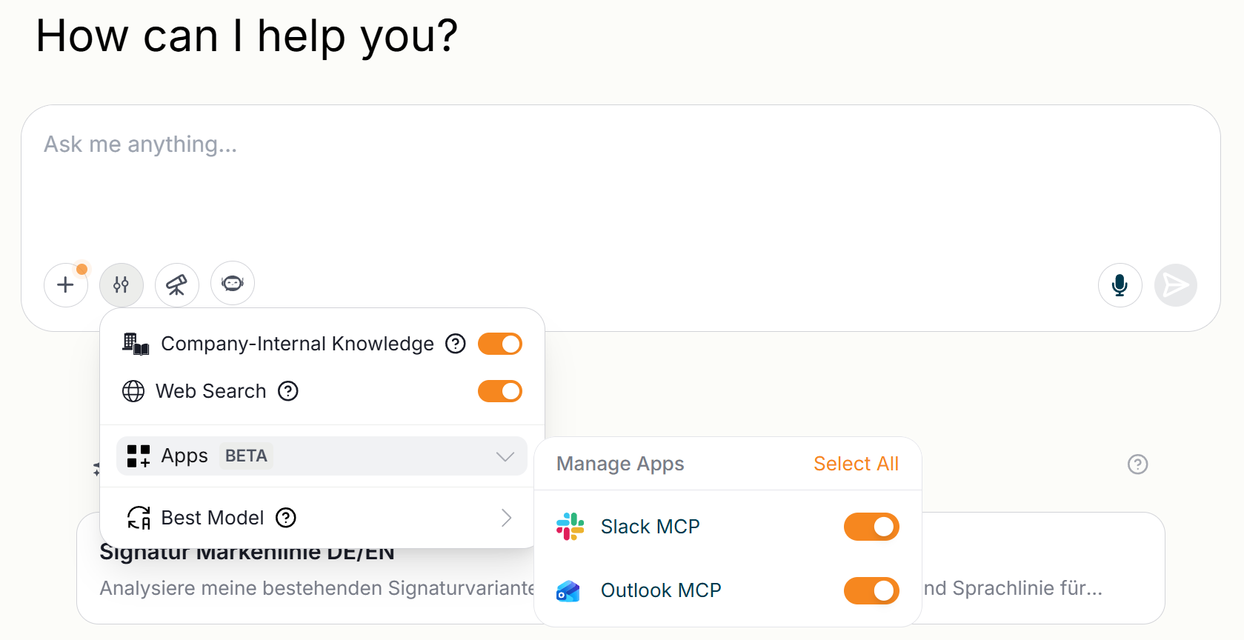
Task: Click the Best Model help icon
Action: (x=286, y=518)
